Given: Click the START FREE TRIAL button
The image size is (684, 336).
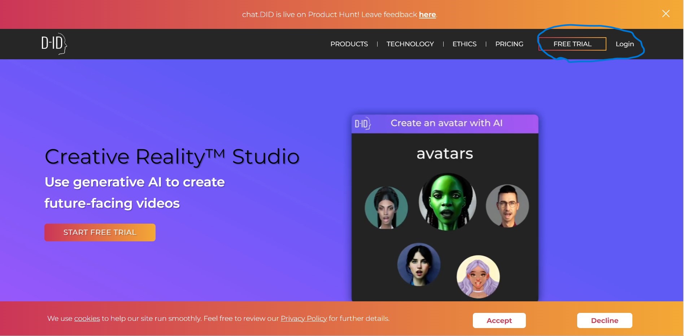Looking at the screenshot, I should 100,232.
